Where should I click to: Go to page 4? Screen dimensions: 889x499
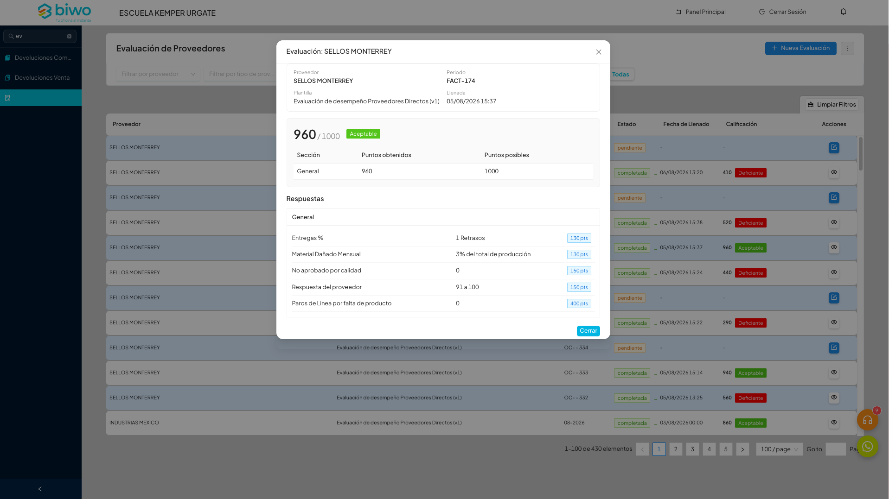coord(709,449)
